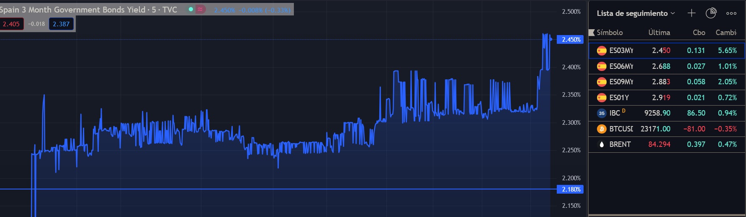This screenshot has width=746, height=217.
Task: Click the Spain 3 Month Bonds chart title
Action: point(88,10)
